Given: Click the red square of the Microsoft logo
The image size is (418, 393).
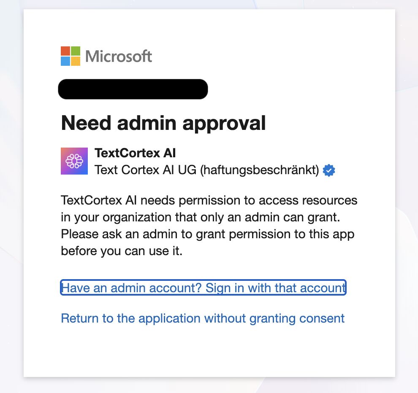Looking at the screenshot, I should [65, 51].
